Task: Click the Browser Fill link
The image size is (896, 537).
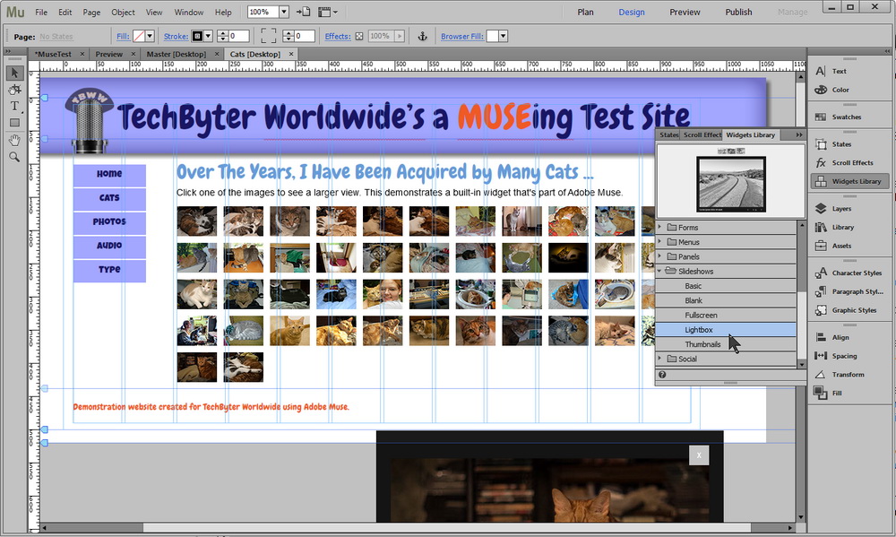Action: click(461, 36)
